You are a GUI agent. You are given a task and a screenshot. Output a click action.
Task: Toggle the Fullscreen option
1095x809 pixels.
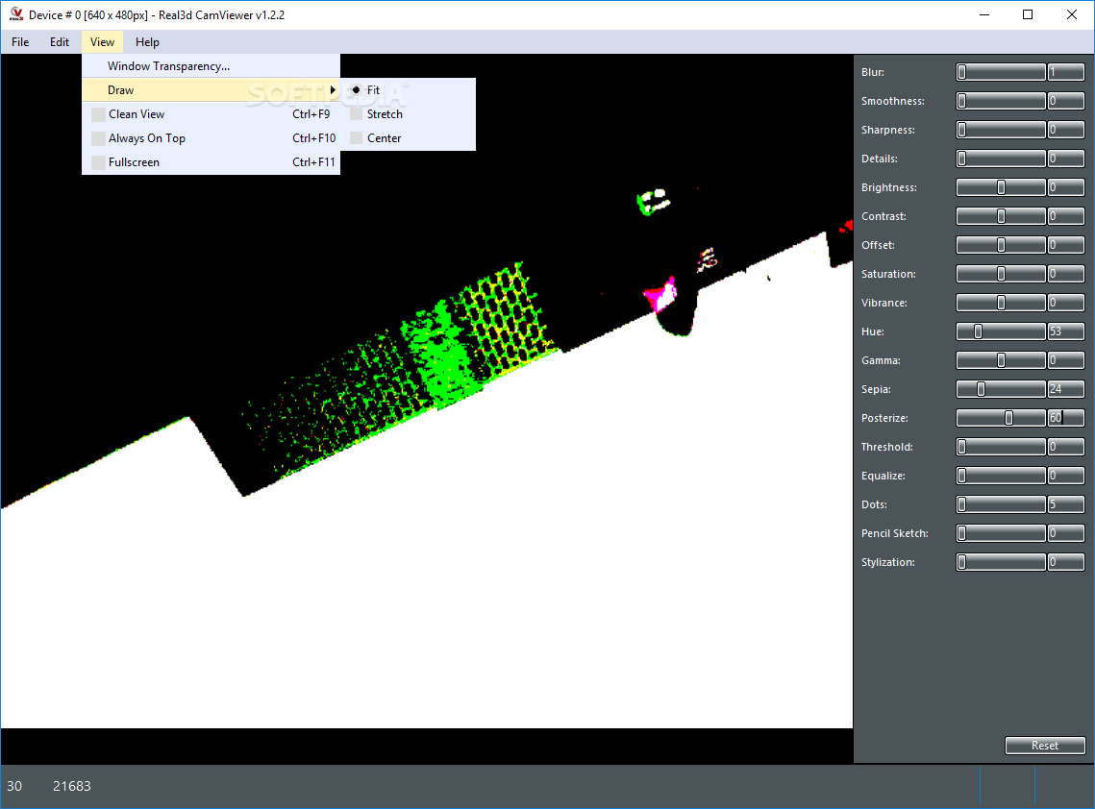(x=98, y=162)
